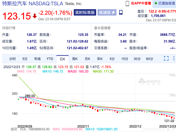
Task: Click the blue mobile device icon
Action: [121, 13]
